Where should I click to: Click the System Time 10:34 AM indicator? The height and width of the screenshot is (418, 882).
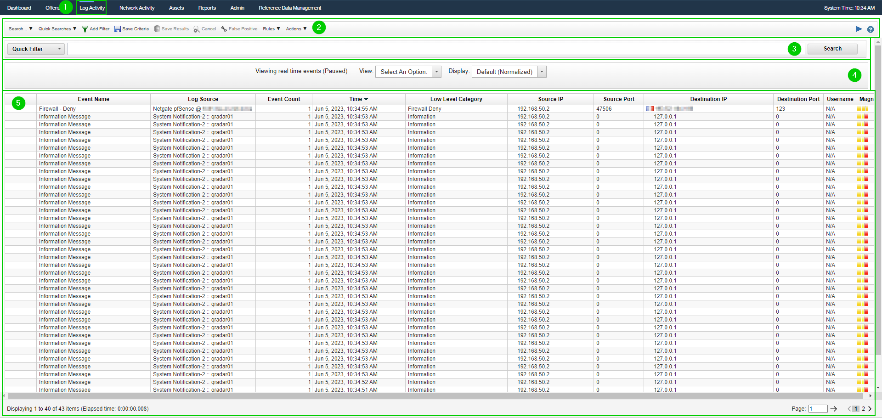click(849, 8)
